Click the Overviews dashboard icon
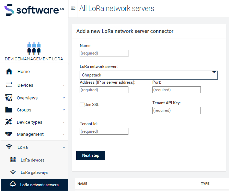 pos(9,98)
